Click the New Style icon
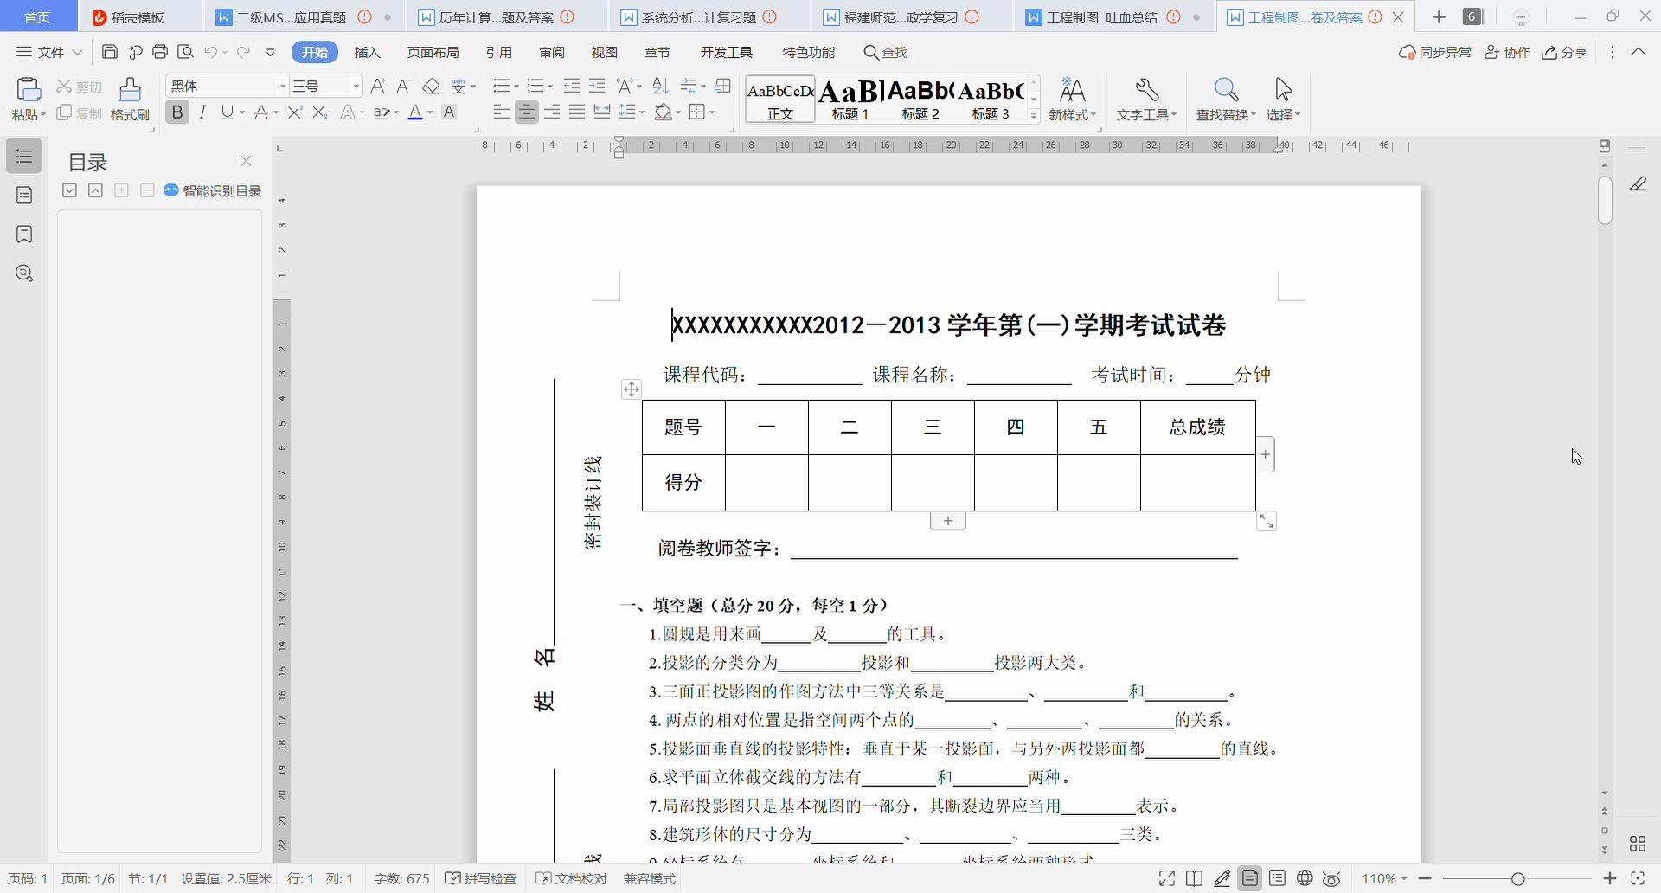Viewport: 1661px width, 893px height. [1072, 89]
